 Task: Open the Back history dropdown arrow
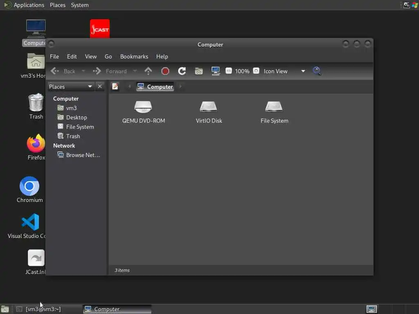click(x=83, y=71)
